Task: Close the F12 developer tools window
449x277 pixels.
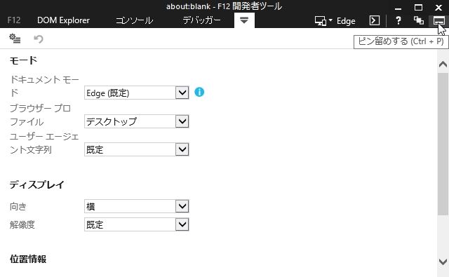Action: pyautogui.click(x=438, y=8)
